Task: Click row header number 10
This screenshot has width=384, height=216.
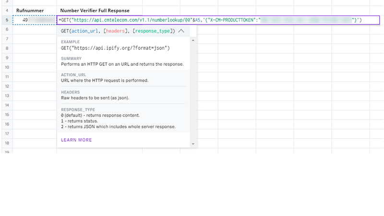Action: coord(7,67)
